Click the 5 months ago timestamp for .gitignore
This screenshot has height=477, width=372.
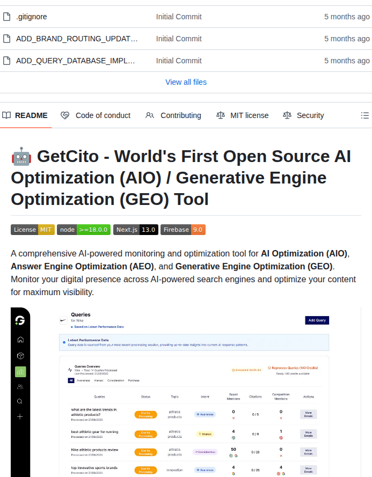click(x=347, y=17)
